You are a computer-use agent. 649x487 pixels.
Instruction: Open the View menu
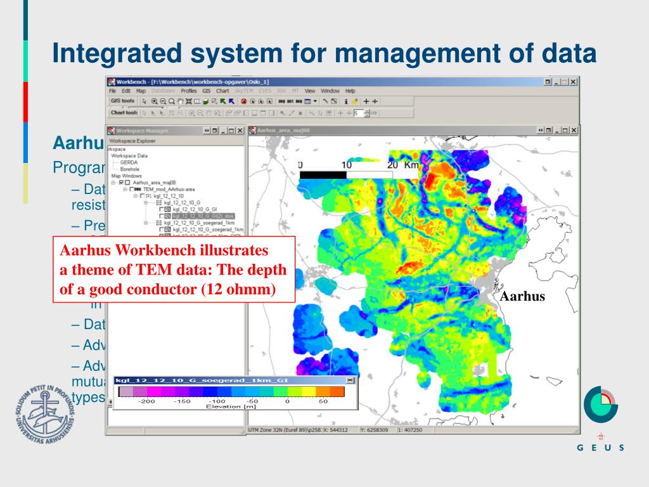coord(309,91)
